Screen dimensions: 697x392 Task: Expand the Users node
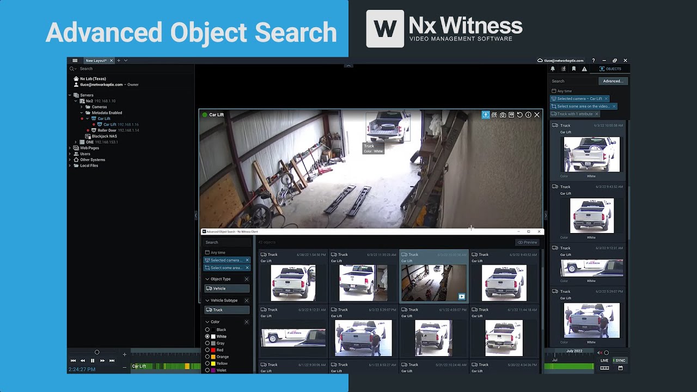coord(70,154)
